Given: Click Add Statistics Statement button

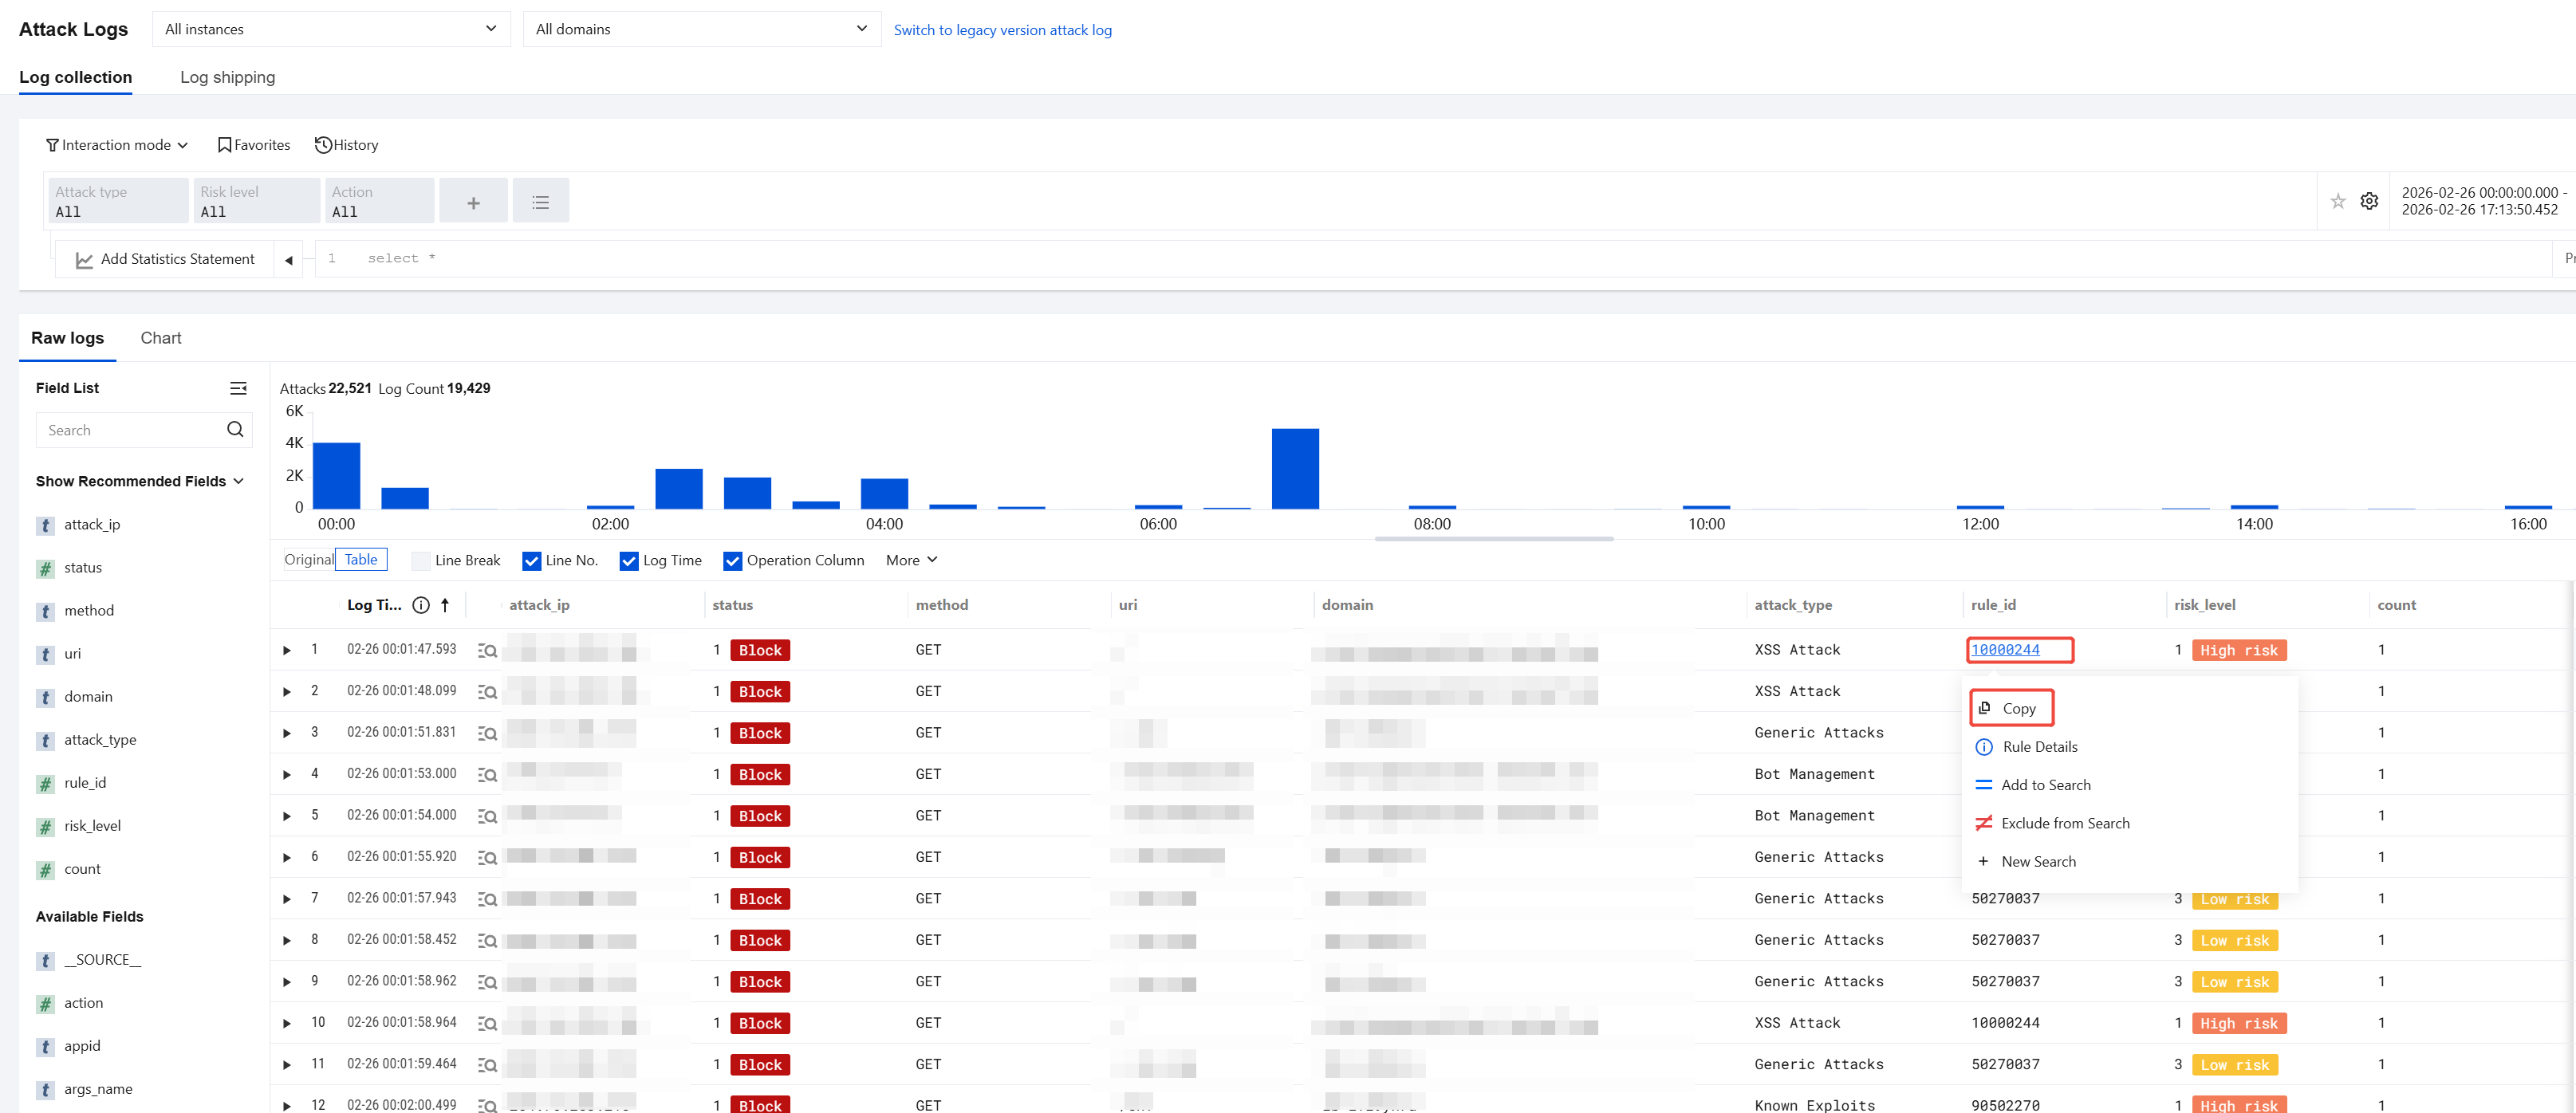Looking at the screenshot, I should point(165,259).
